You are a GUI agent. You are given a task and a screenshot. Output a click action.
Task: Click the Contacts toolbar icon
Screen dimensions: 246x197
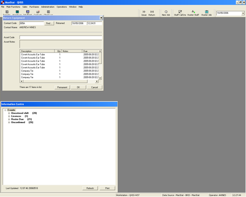coord(38,13)
